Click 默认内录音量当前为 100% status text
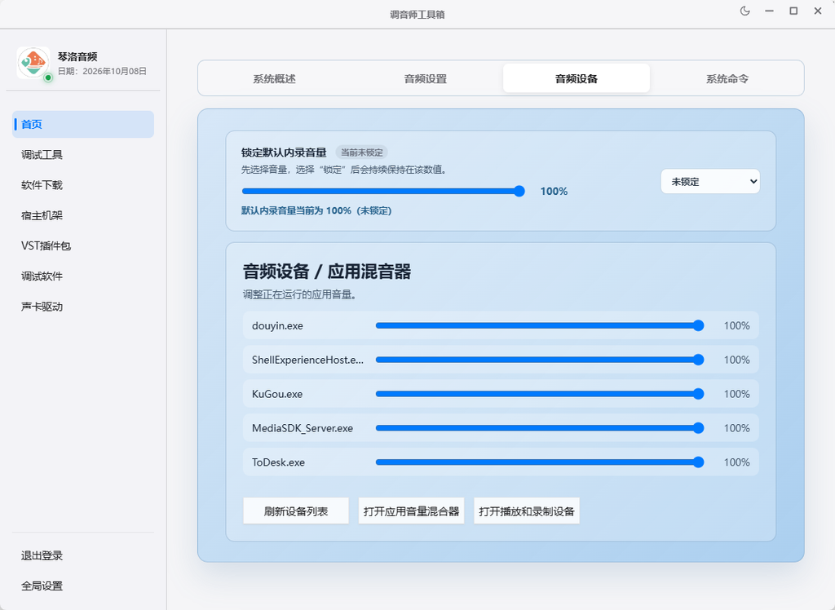 316,210
